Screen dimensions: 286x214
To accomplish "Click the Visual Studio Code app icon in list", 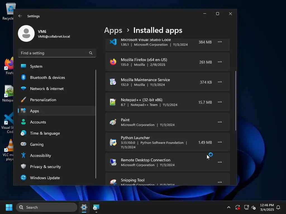I will pos(113,42).
